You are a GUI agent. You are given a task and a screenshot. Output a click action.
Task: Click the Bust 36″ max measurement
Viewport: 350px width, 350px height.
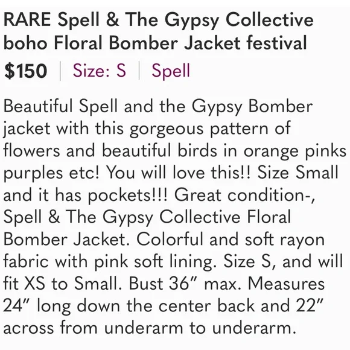(x=185, y=284)
